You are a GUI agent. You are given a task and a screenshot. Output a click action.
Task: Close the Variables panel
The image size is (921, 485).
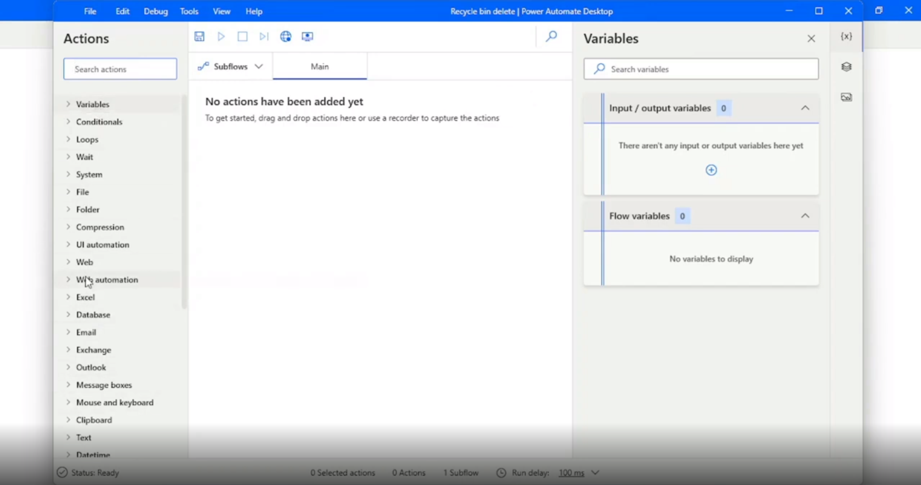[x=811, y=38]
